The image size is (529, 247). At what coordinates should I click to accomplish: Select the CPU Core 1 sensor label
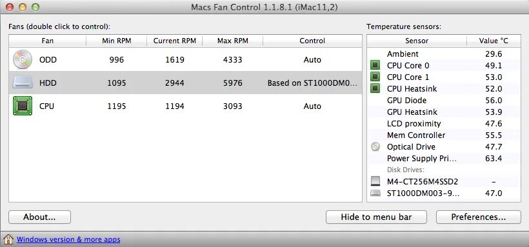tap(408, 77)
